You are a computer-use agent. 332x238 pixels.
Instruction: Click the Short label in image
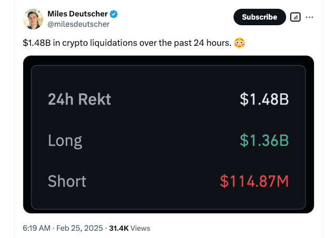[67, 181]
